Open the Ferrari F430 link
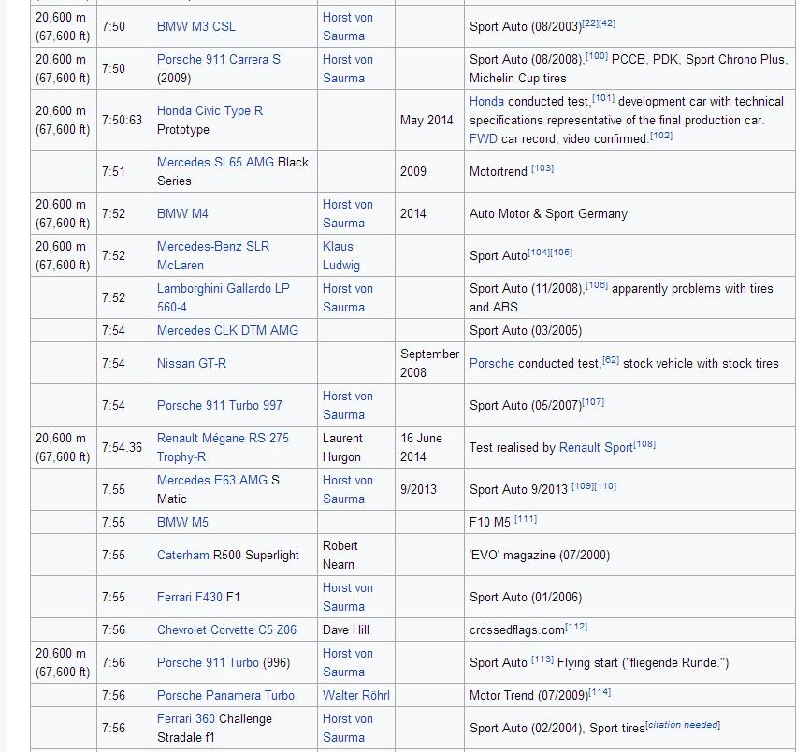810x752 pixels. coord(190,597)
